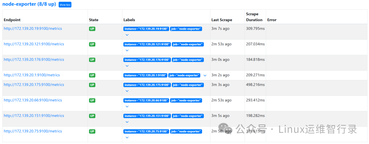Expand labels chevron for instance 172.139.20.19:9100
The image size is (369, 144).
click(127, 35)
